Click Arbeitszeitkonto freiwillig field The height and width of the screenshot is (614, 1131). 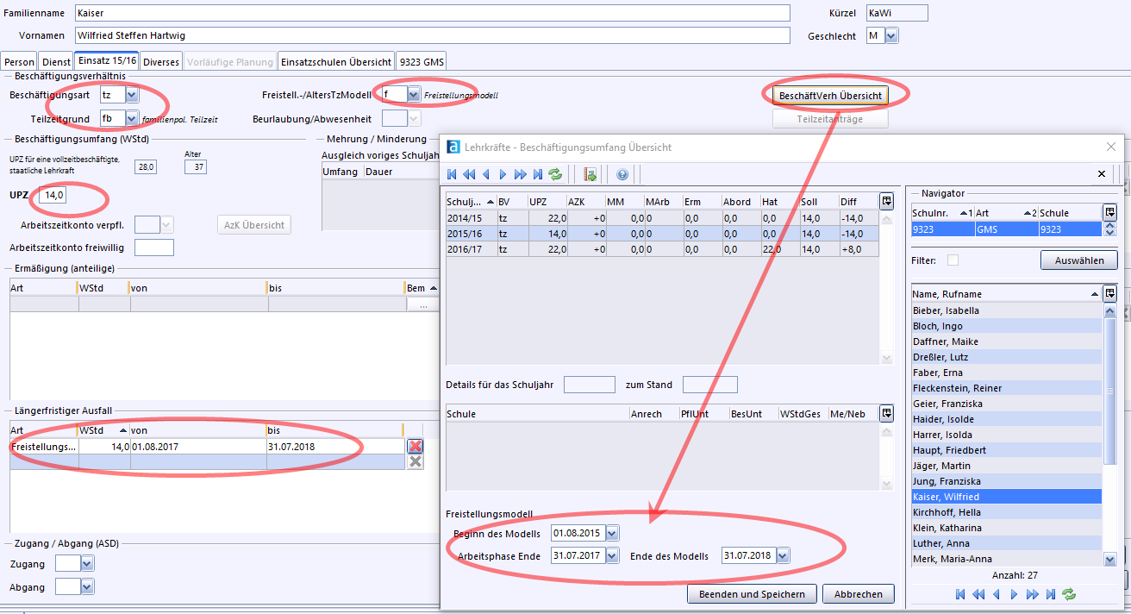pyautogui.click(x=154, y=247)
